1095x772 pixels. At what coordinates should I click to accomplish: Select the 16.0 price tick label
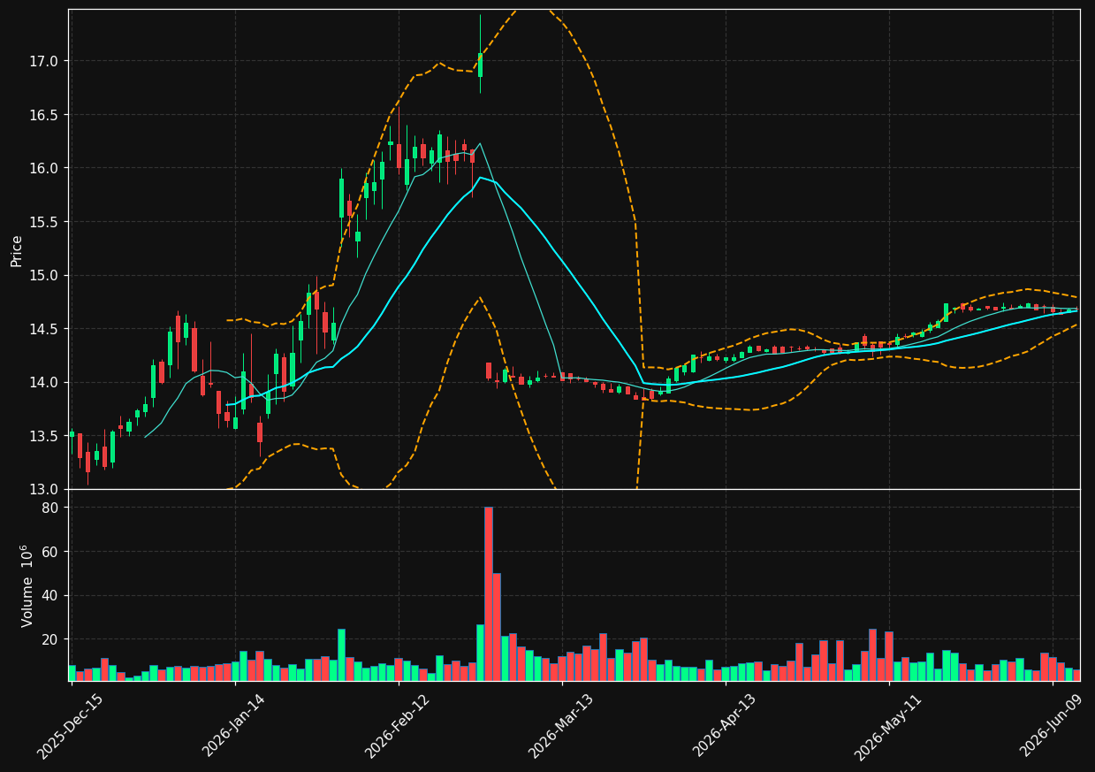tap(45, 168)
